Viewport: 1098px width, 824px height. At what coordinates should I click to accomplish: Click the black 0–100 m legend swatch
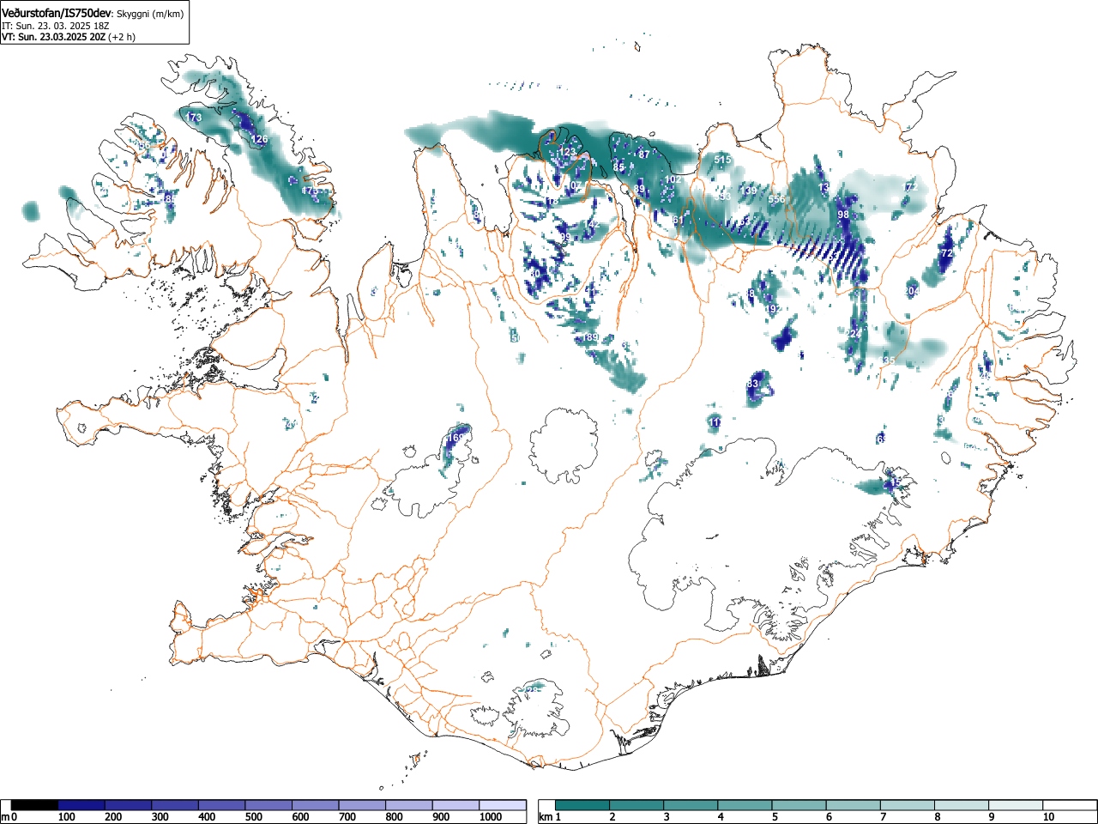(35, 805)
